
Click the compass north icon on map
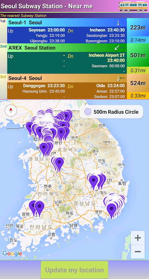pyautogui.click(x=11, y=111)
